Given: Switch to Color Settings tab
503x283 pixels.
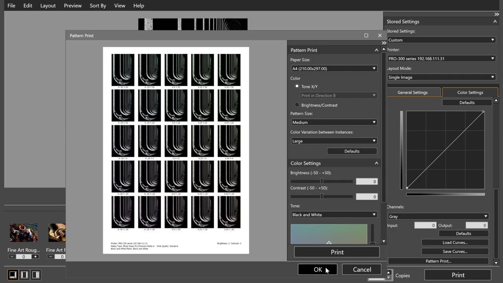Looking at the screenshot, I should 470,92.
